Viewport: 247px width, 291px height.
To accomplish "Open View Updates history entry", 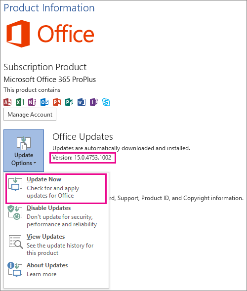I will (x=56, y=245).
